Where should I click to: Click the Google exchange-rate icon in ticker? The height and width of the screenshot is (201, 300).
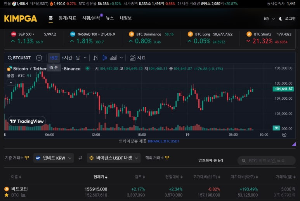[14, 3]
